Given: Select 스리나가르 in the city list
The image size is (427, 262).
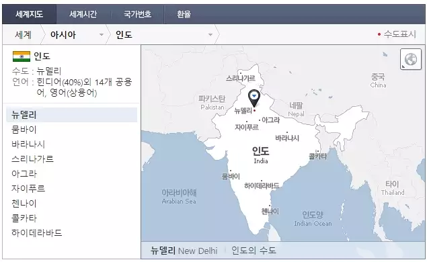Looking at the screenshot, I should click(32, 159).
